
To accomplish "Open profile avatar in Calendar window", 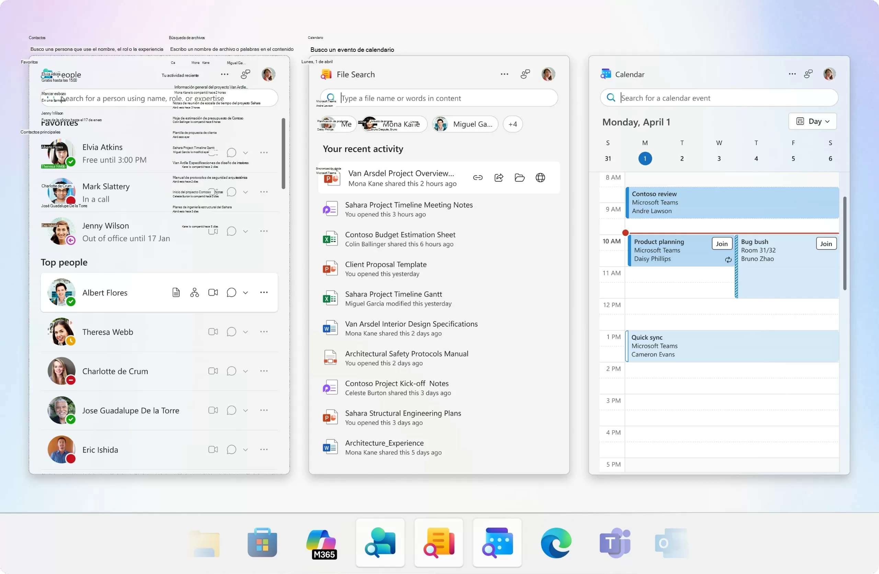I will click(829, 74).
